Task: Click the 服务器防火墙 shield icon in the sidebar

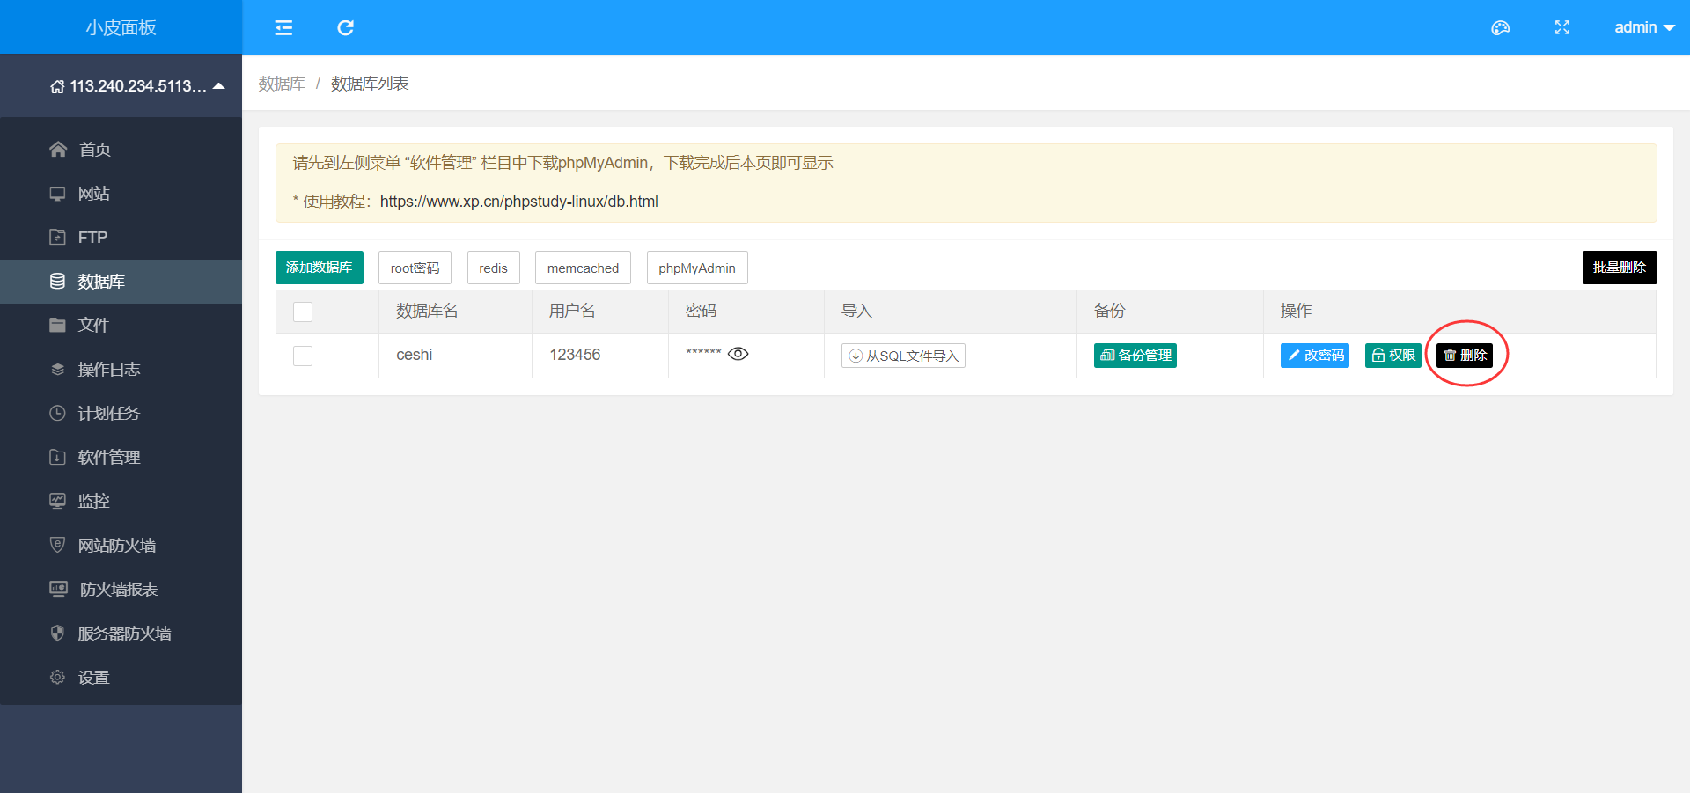Action: [x=58, y=633]
